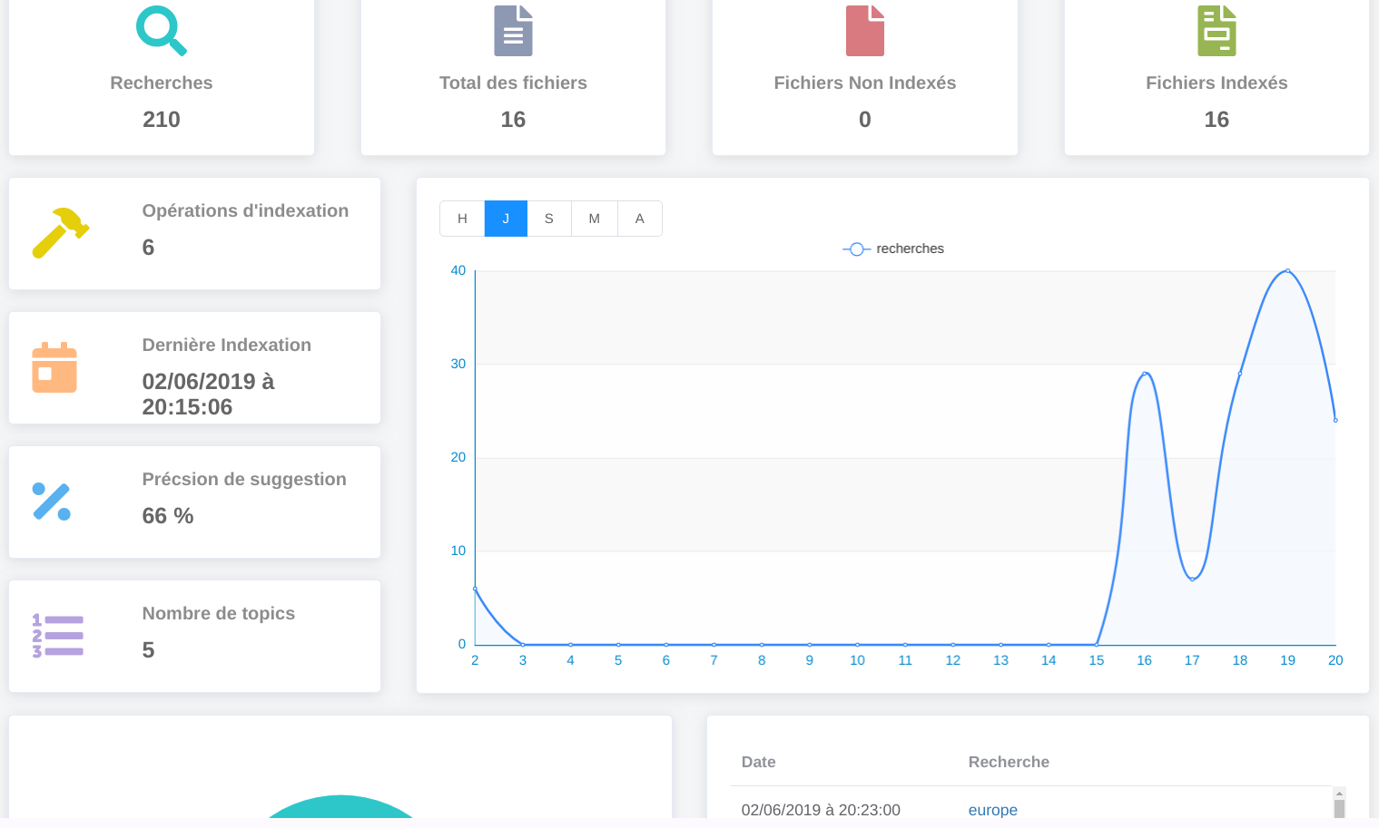This screenshot has width=1379, height=828.
Task: Click the yellow hammer indexation icon
Action: [61, 233]
